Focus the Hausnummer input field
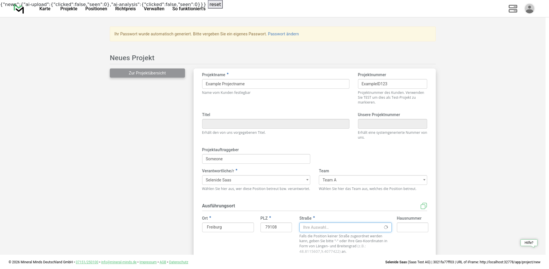Viewport: 549px width, 269px height. 412,227
